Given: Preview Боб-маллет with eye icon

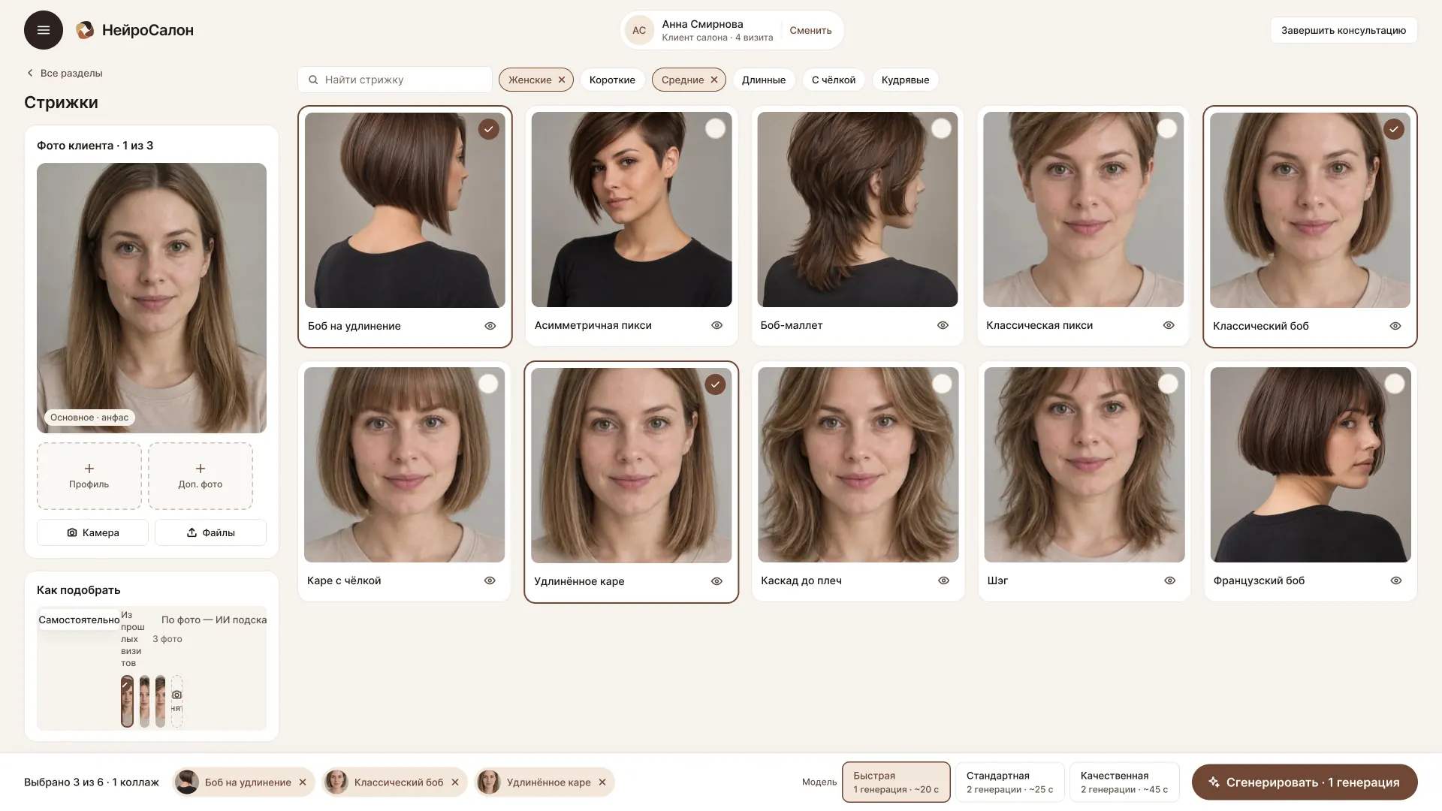Looking at the screenshot, I should click(943, 325).
